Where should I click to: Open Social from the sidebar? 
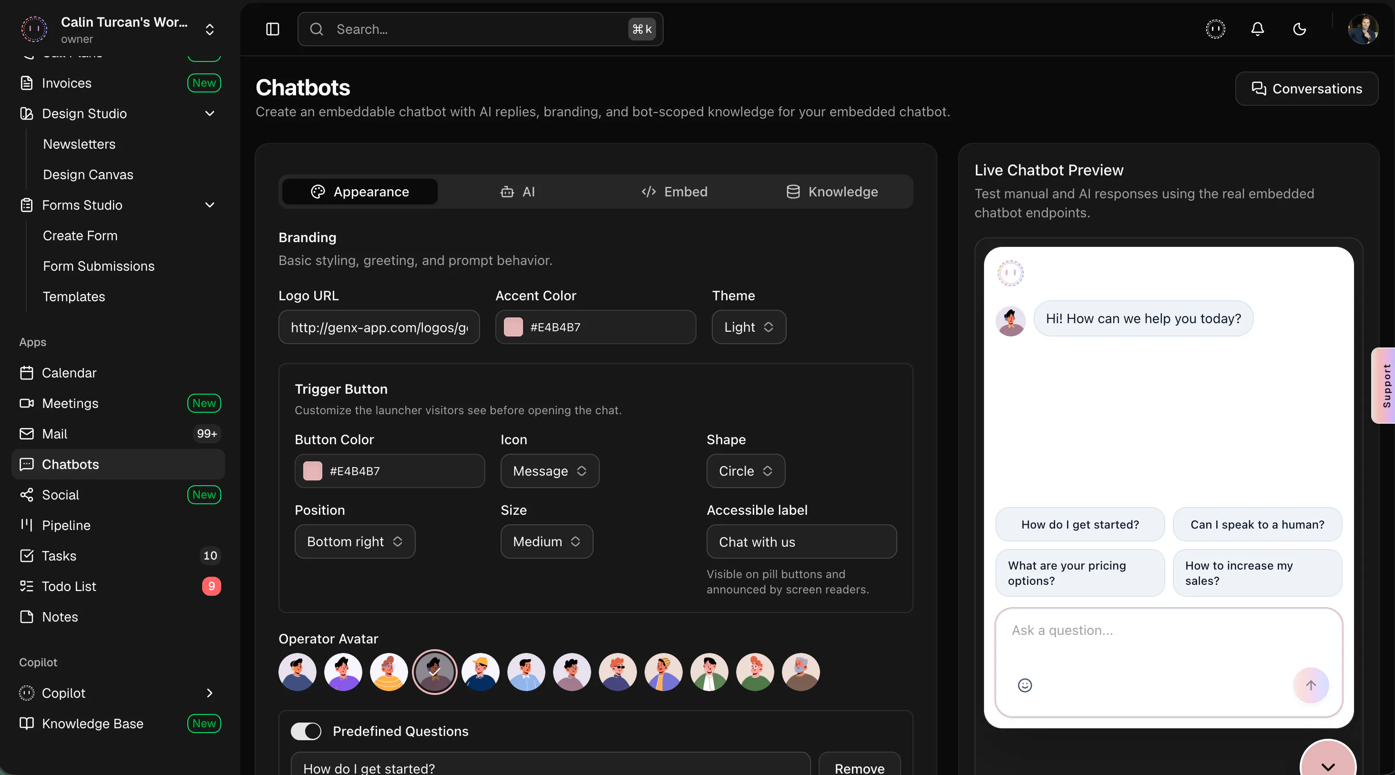[x=118, y=495]
